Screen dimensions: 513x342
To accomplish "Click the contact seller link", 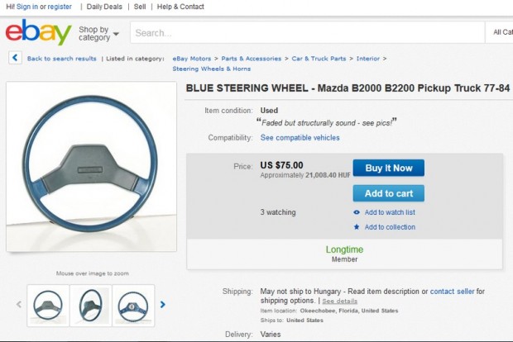I will click(x=452, y=292).
